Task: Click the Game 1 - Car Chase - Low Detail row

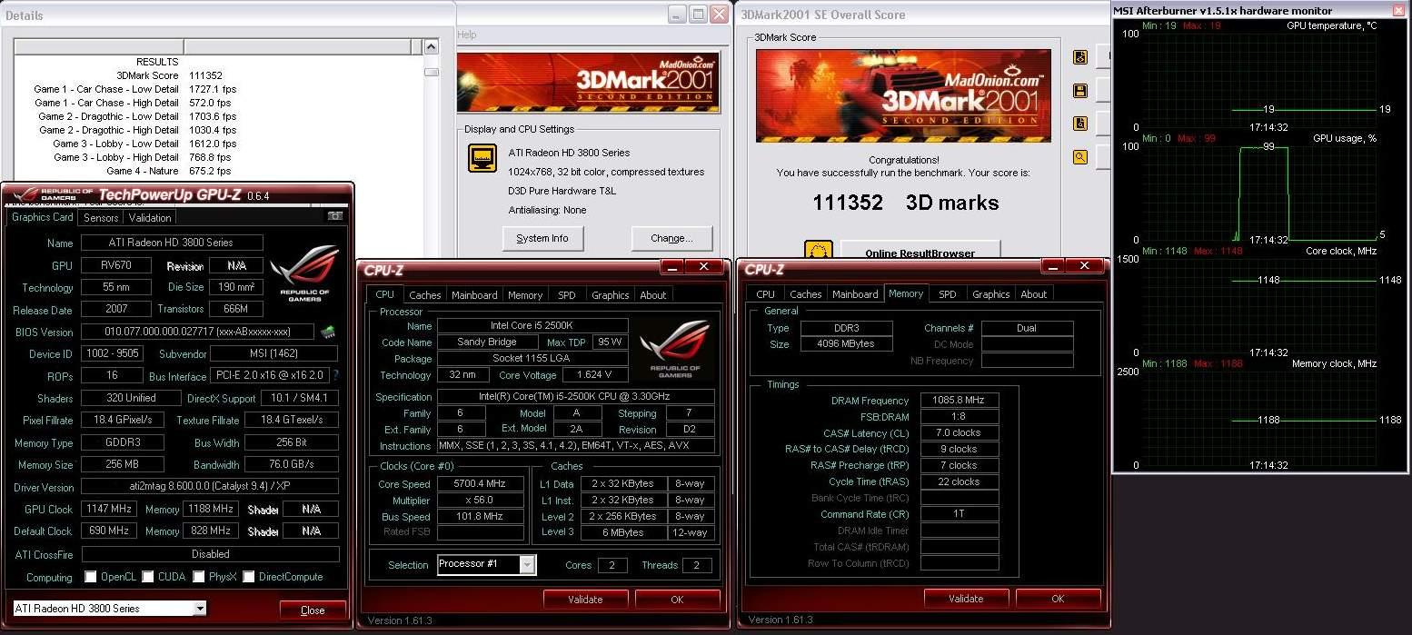Action: [x=134, y=89]
